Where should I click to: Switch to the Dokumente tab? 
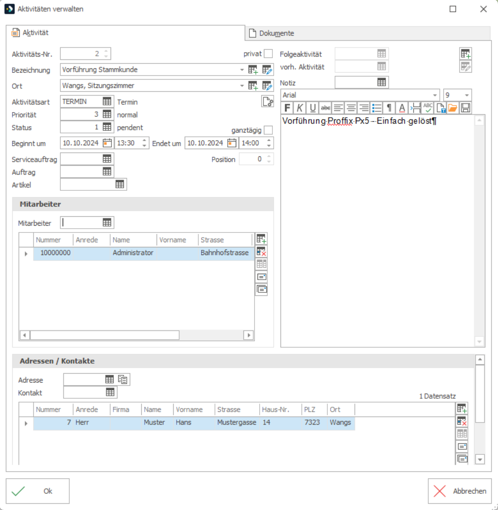[368, 33]
